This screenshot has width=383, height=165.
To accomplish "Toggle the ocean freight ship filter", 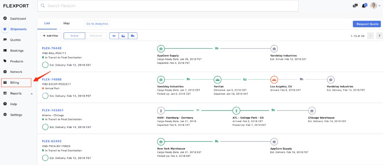I will tap(123, 36).
